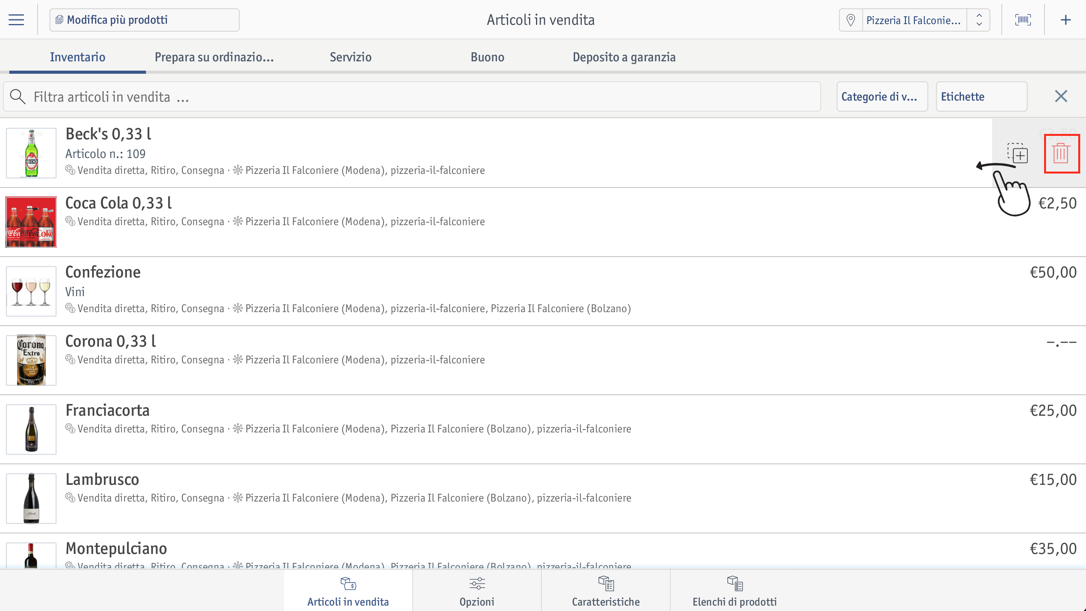This screenshot has height=611, width=1086.
Task: Open the barcode scanner
Action: (x=1023, y=20)
